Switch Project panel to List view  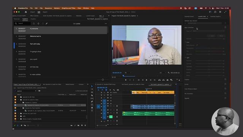click(x=18, y=125)
